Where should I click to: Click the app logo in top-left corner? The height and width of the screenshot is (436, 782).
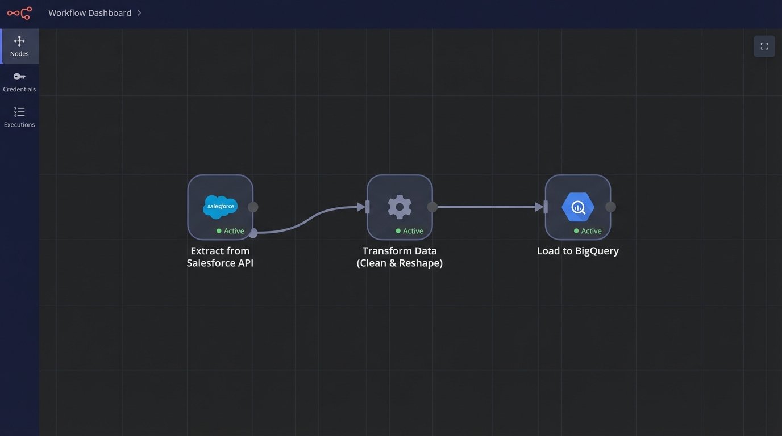19,12
